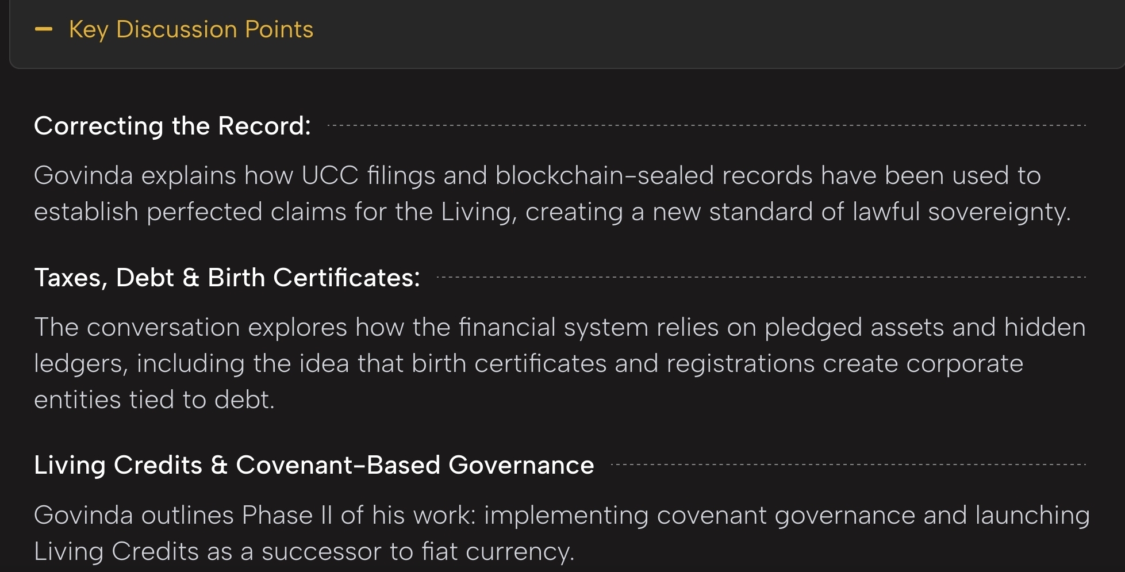The image size is (1125, 572).
Task: Click the "Living Credits & Covenant-Based Governance" heading
Action: [314, 465]
